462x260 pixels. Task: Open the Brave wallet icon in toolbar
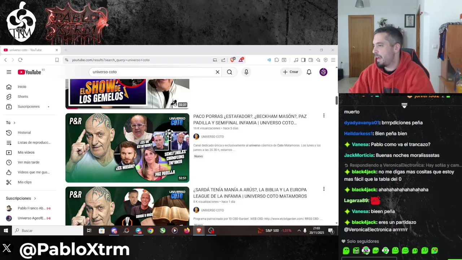(x=311, y=60)
